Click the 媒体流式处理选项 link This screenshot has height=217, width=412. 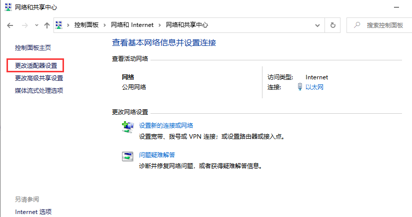39,90
